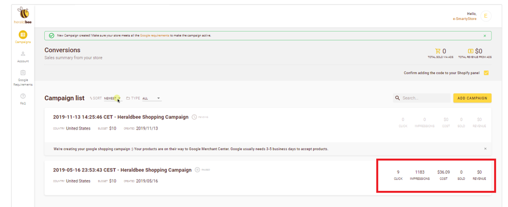The height and width of the screenshot is (207, 508).
Task: Click the 1183 impressions value
Action: click(x=420, y=172)
